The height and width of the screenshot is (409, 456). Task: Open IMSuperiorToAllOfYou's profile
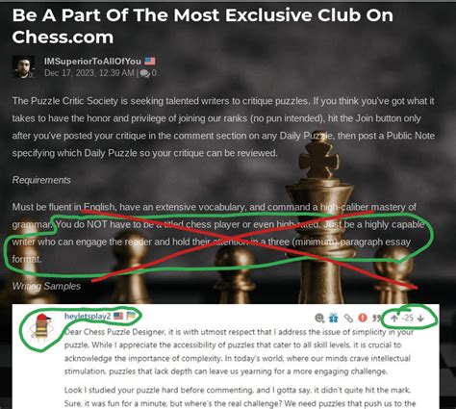[x=92, y=61]
